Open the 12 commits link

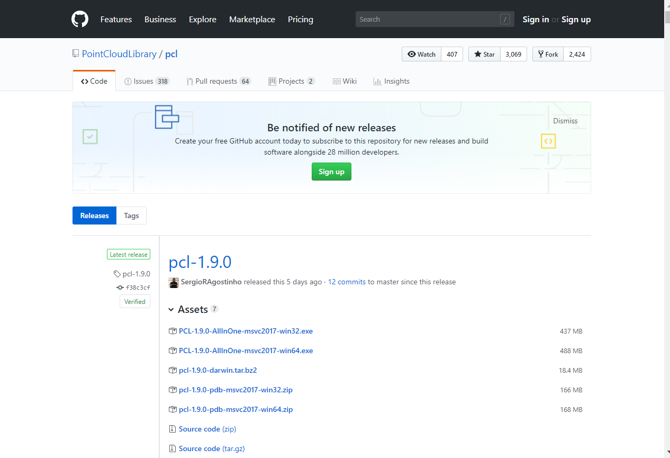pyautogui.click(x=347, y=282)
